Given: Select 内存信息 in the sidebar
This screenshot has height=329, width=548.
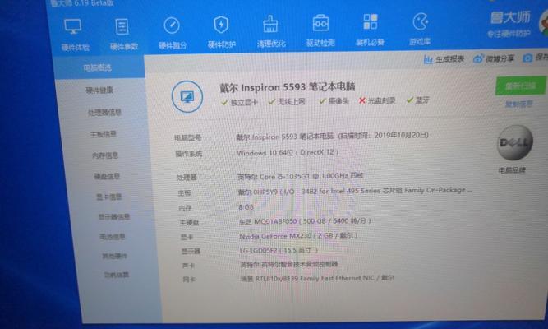Looking at the screenshot, I should 105,155.
